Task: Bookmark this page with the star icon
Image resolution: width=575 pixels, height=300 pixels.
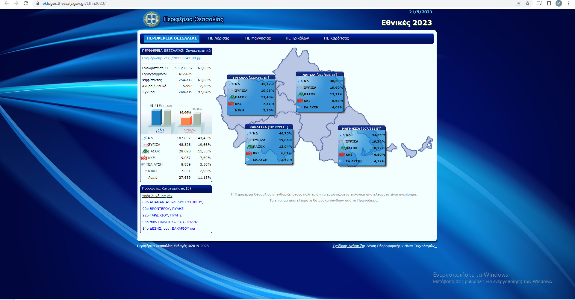Action: pyautogui.click(x=528, y=3)
